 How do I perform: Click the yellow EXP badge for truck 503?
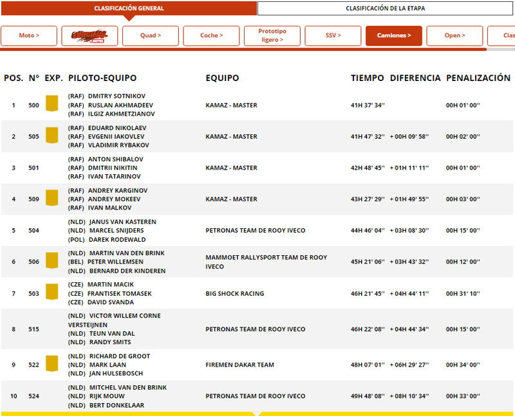(x=51, y=293)
